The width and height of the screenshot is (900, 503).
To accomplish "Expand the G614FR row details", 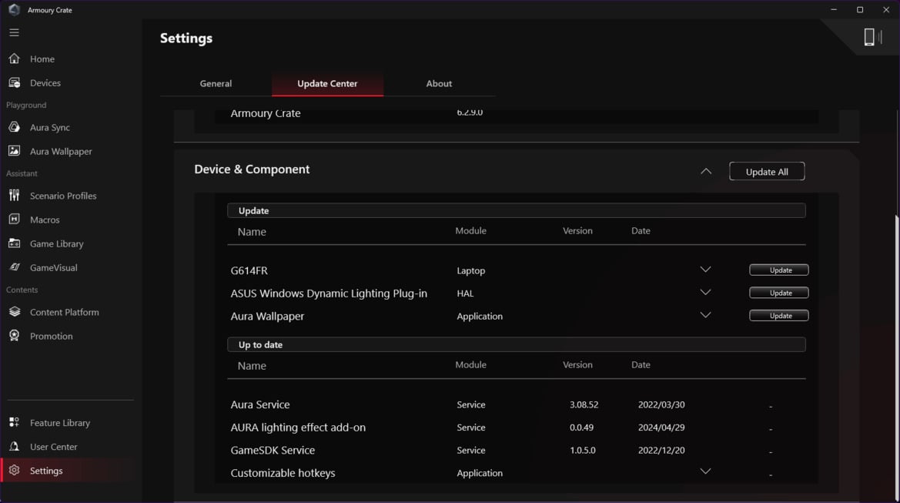I will [x=705, y=270].
